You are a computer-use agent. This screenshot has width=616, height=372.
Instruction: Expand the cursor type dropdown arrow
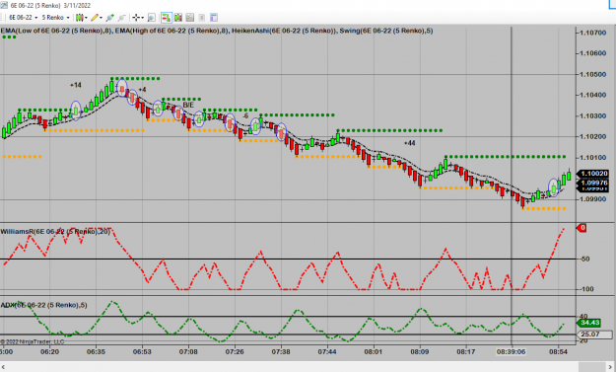(x=142, y=18)
